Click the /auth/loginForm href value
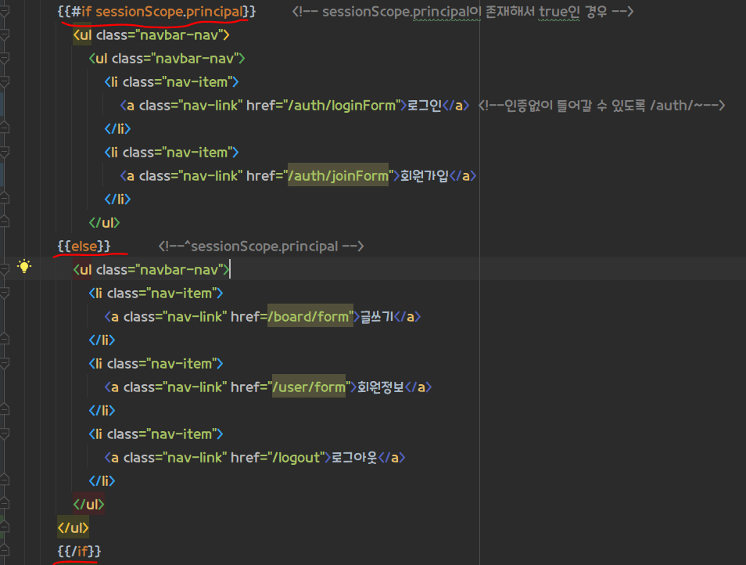This screenshot has width=746, height=565. 342,105
